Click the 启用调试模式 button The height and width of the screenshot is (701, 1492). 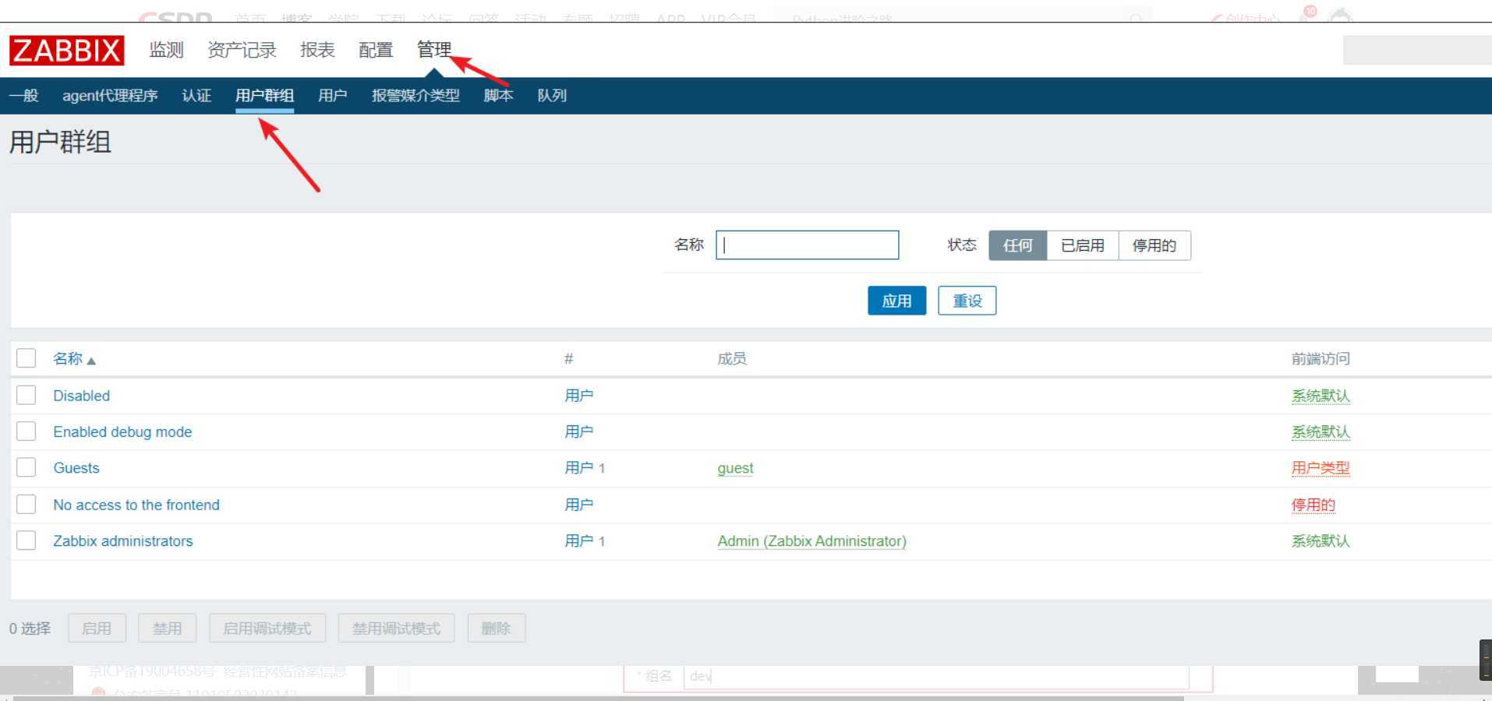[267, 628]
